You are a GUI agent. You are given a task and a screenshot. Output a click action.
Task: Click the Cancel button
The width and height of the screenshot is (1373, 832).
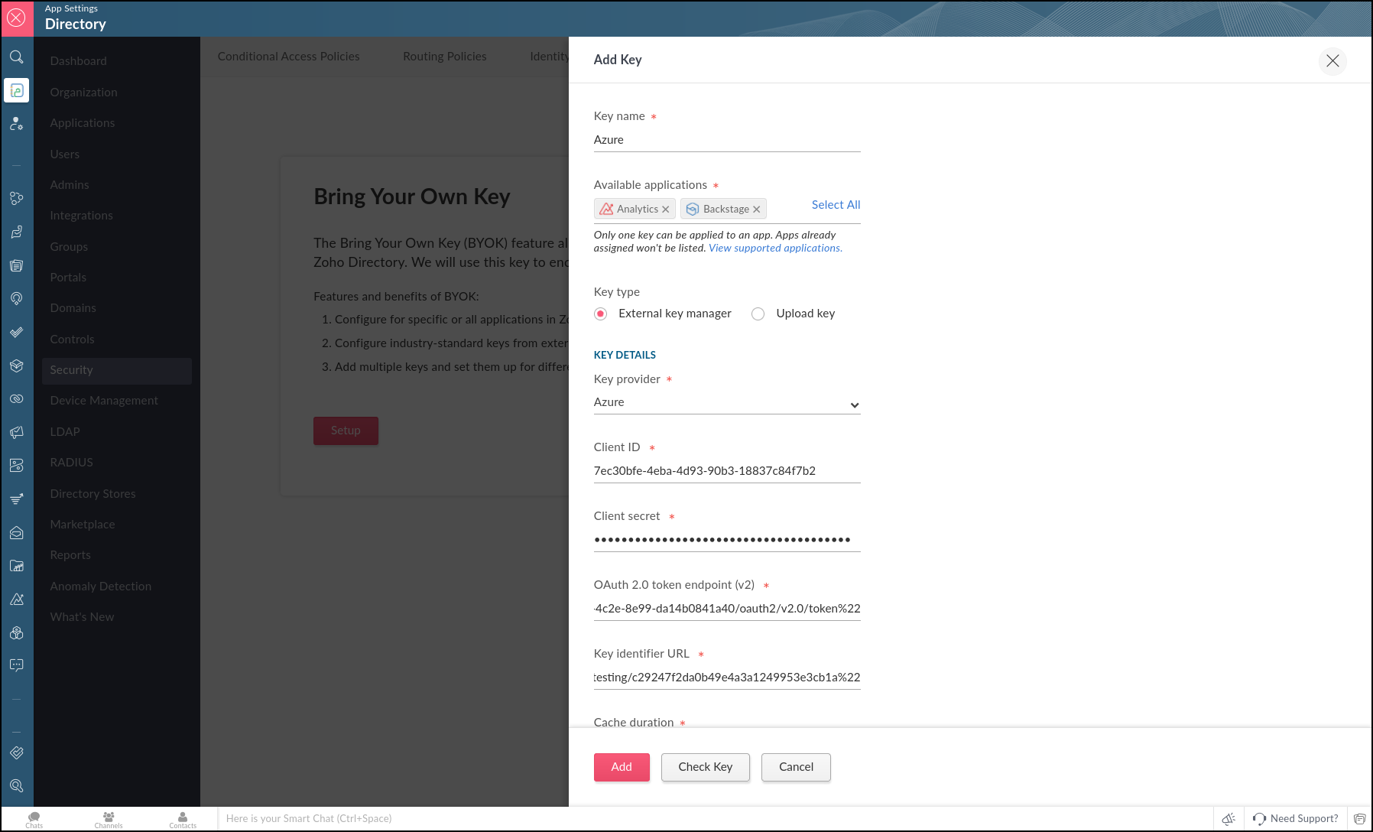[796, 767]
